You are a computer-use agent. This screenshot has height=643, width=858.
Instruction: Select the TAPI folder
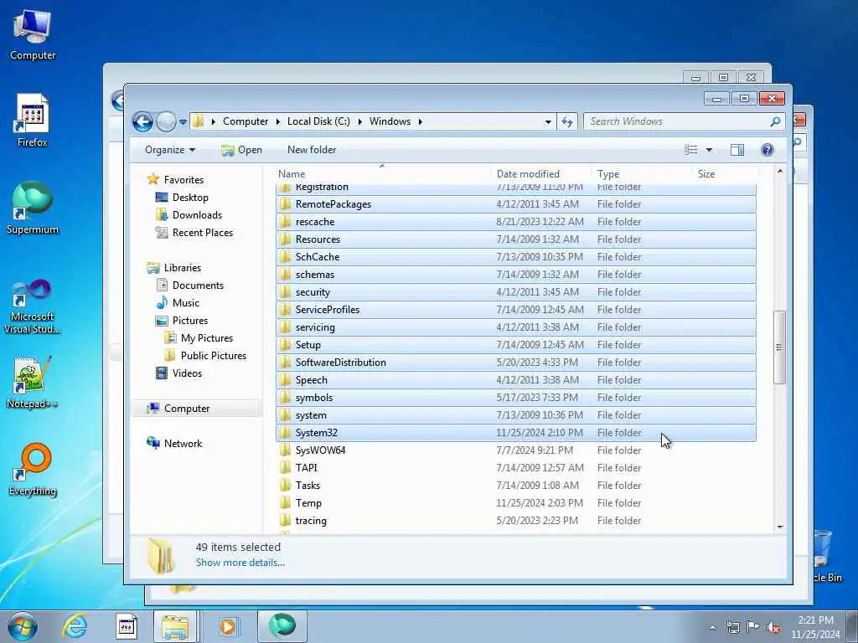tap(516, 468)
